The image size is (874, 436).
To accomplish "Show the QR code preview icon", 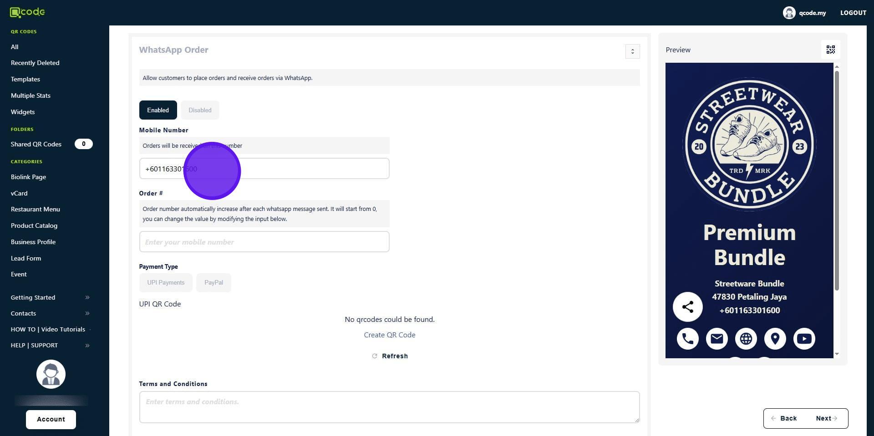I will coord(830,50).
